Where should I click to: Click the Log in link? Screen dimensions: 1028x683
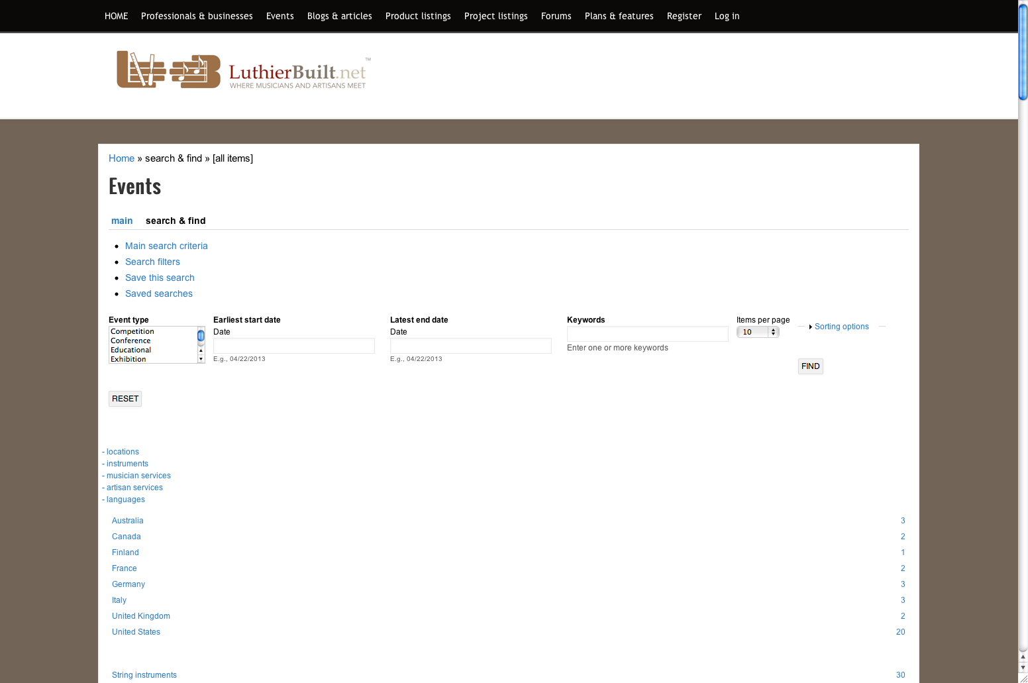click(727, 16)
